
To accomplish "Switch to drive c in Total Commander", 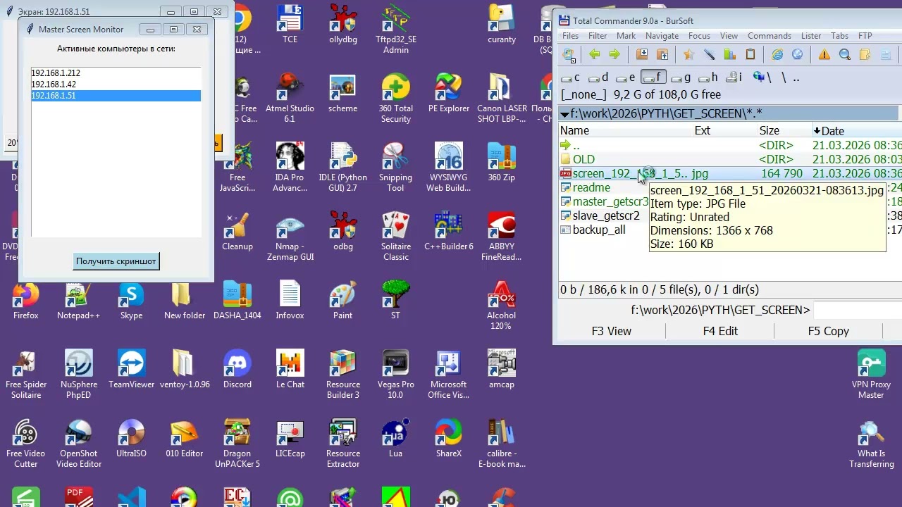I will pyautogui.click(x=571, y=77).
